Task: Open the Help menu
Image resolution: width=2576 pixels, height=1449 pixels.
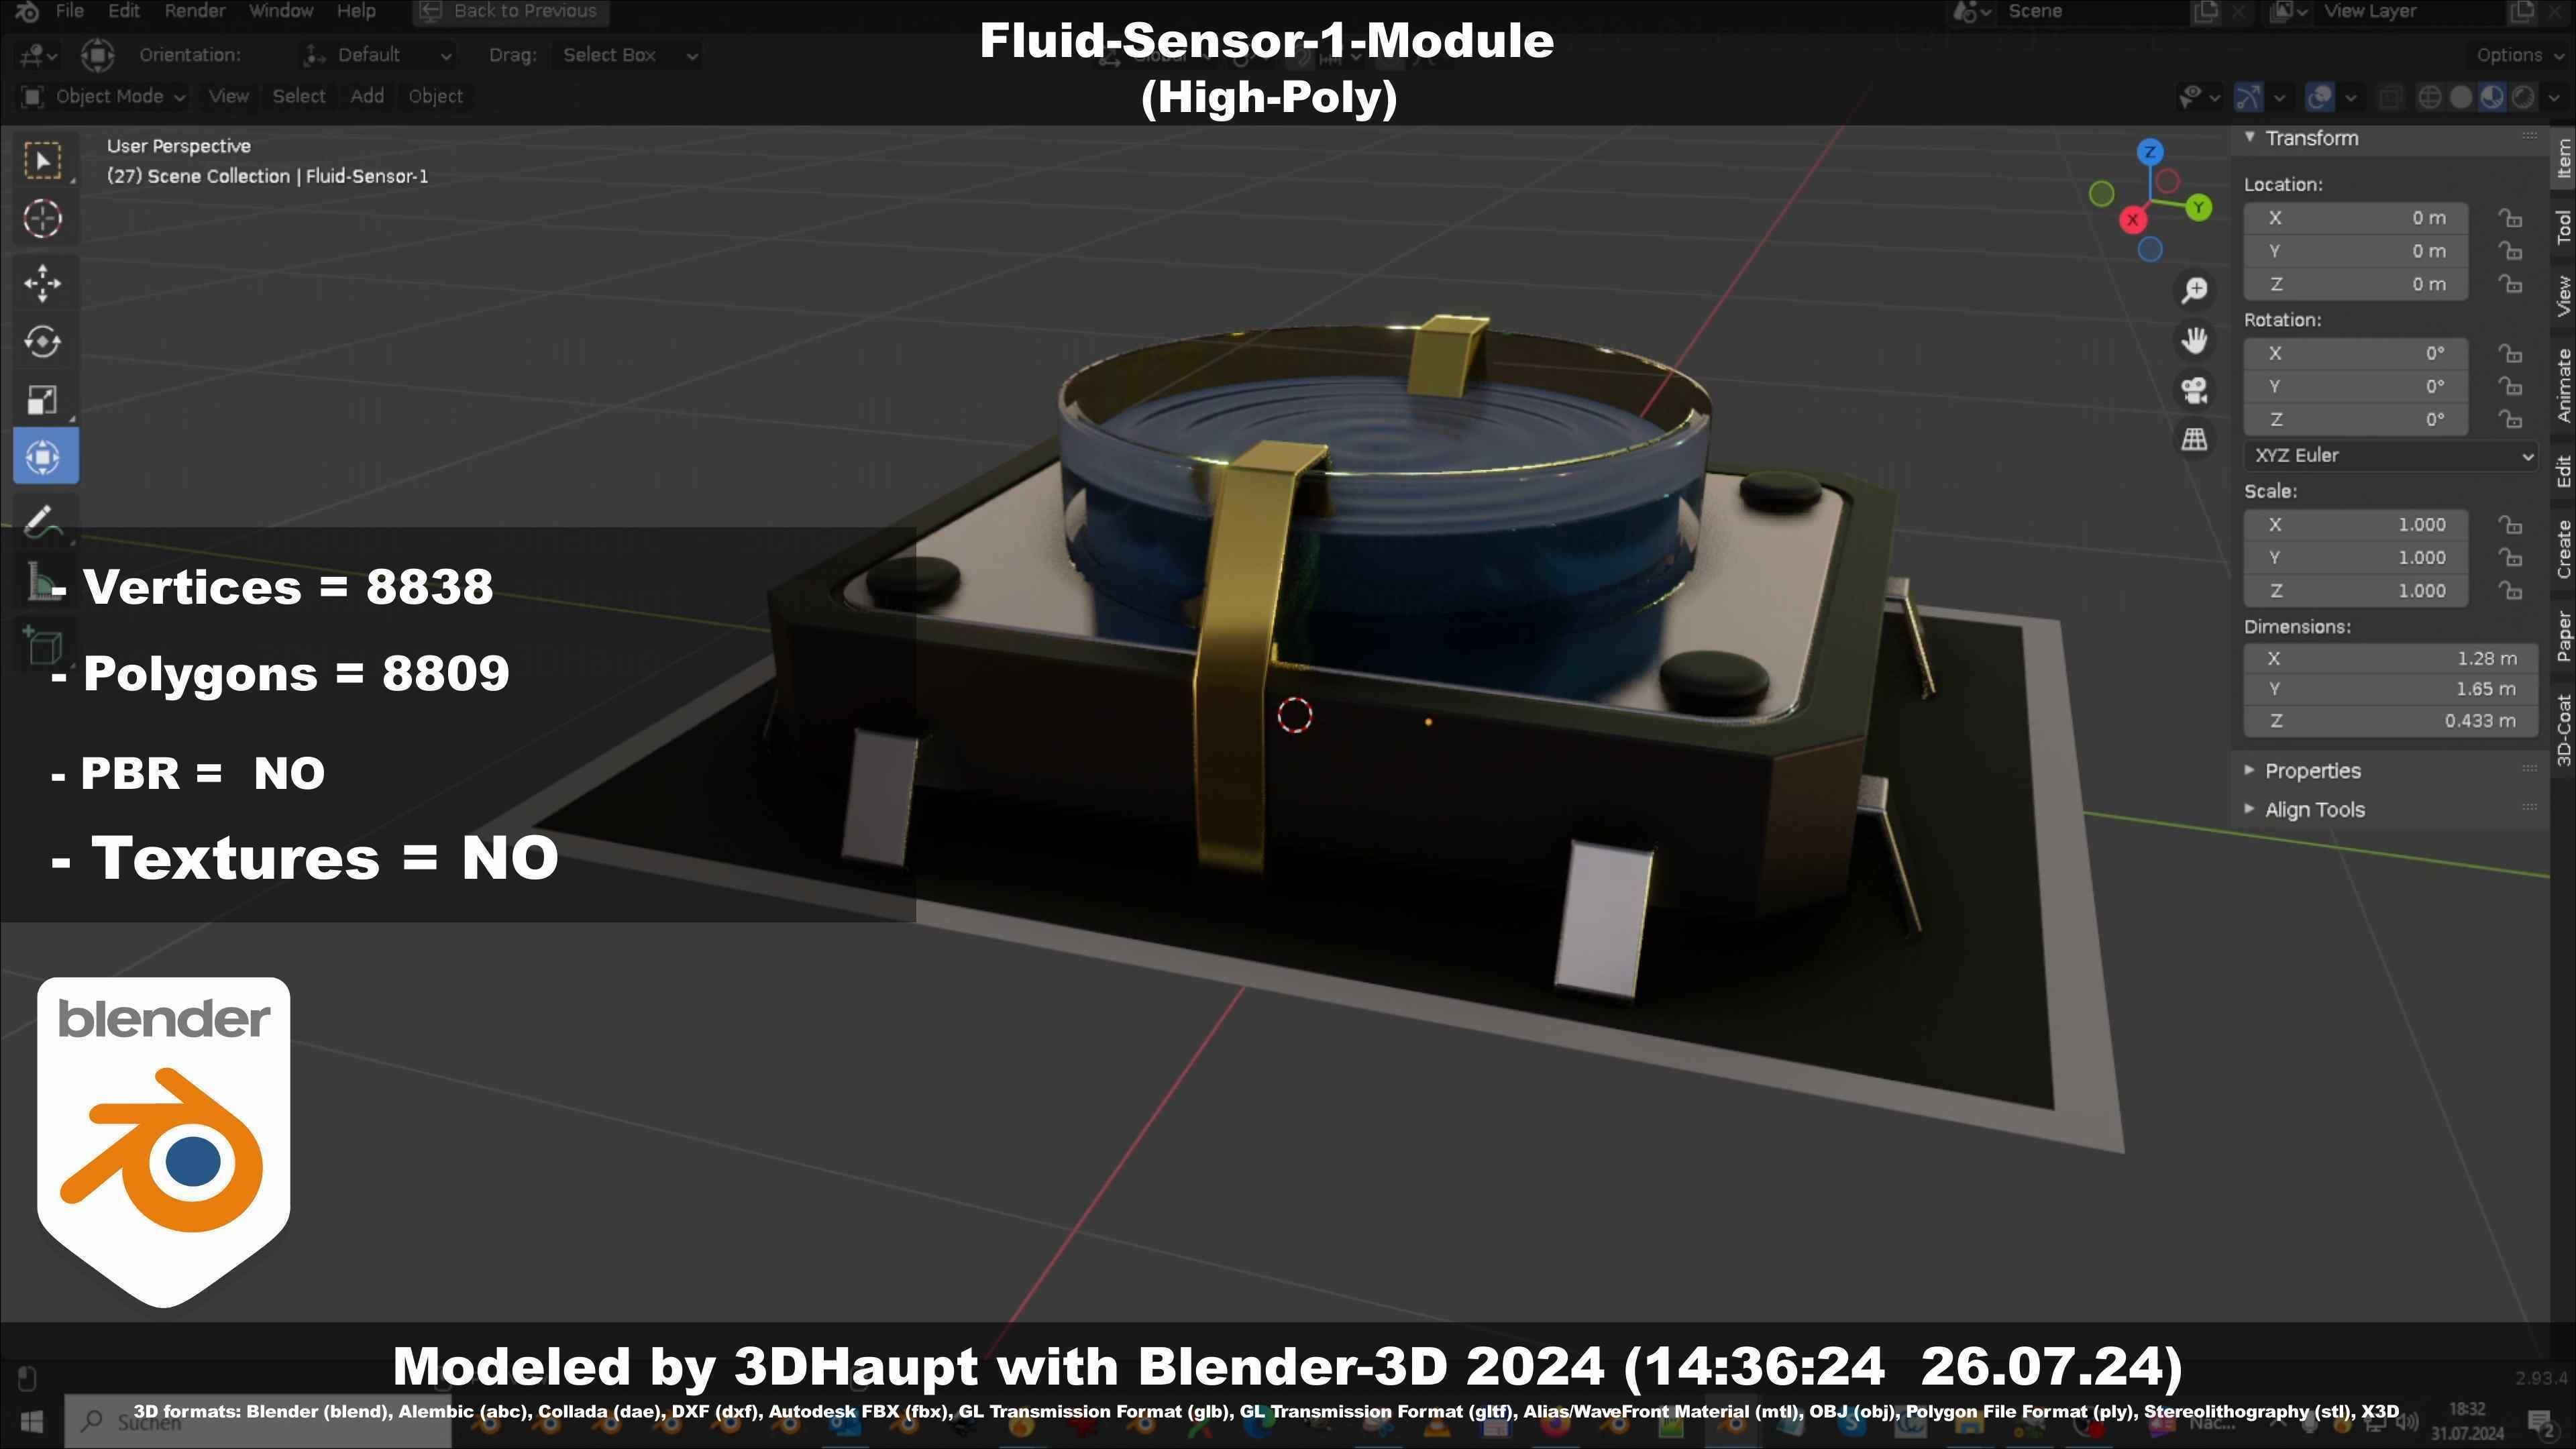Action: click(x=356, y=11)
